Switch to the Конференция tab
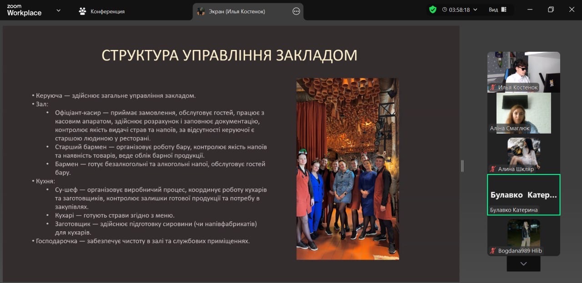 click(101, 11)
